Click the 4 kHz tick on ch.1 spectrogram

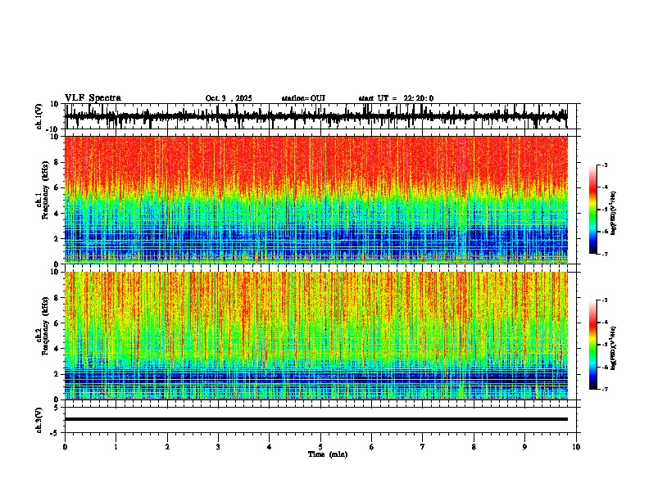point(57,214)
